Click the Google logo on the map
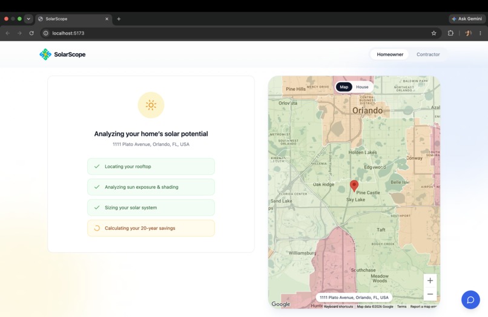 pos(280,304)
